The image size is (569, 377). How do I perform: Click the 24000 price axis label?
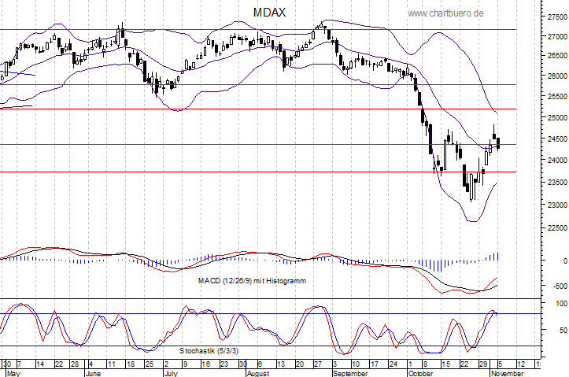(556, 161)
